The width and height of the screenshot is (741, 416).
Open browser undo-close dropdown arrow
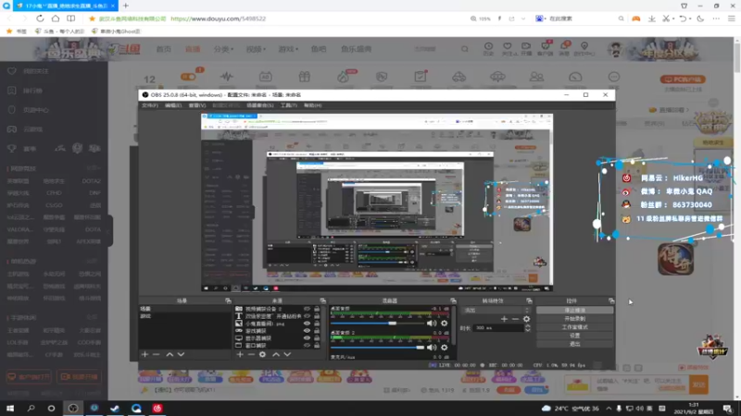tap(689, 18)
